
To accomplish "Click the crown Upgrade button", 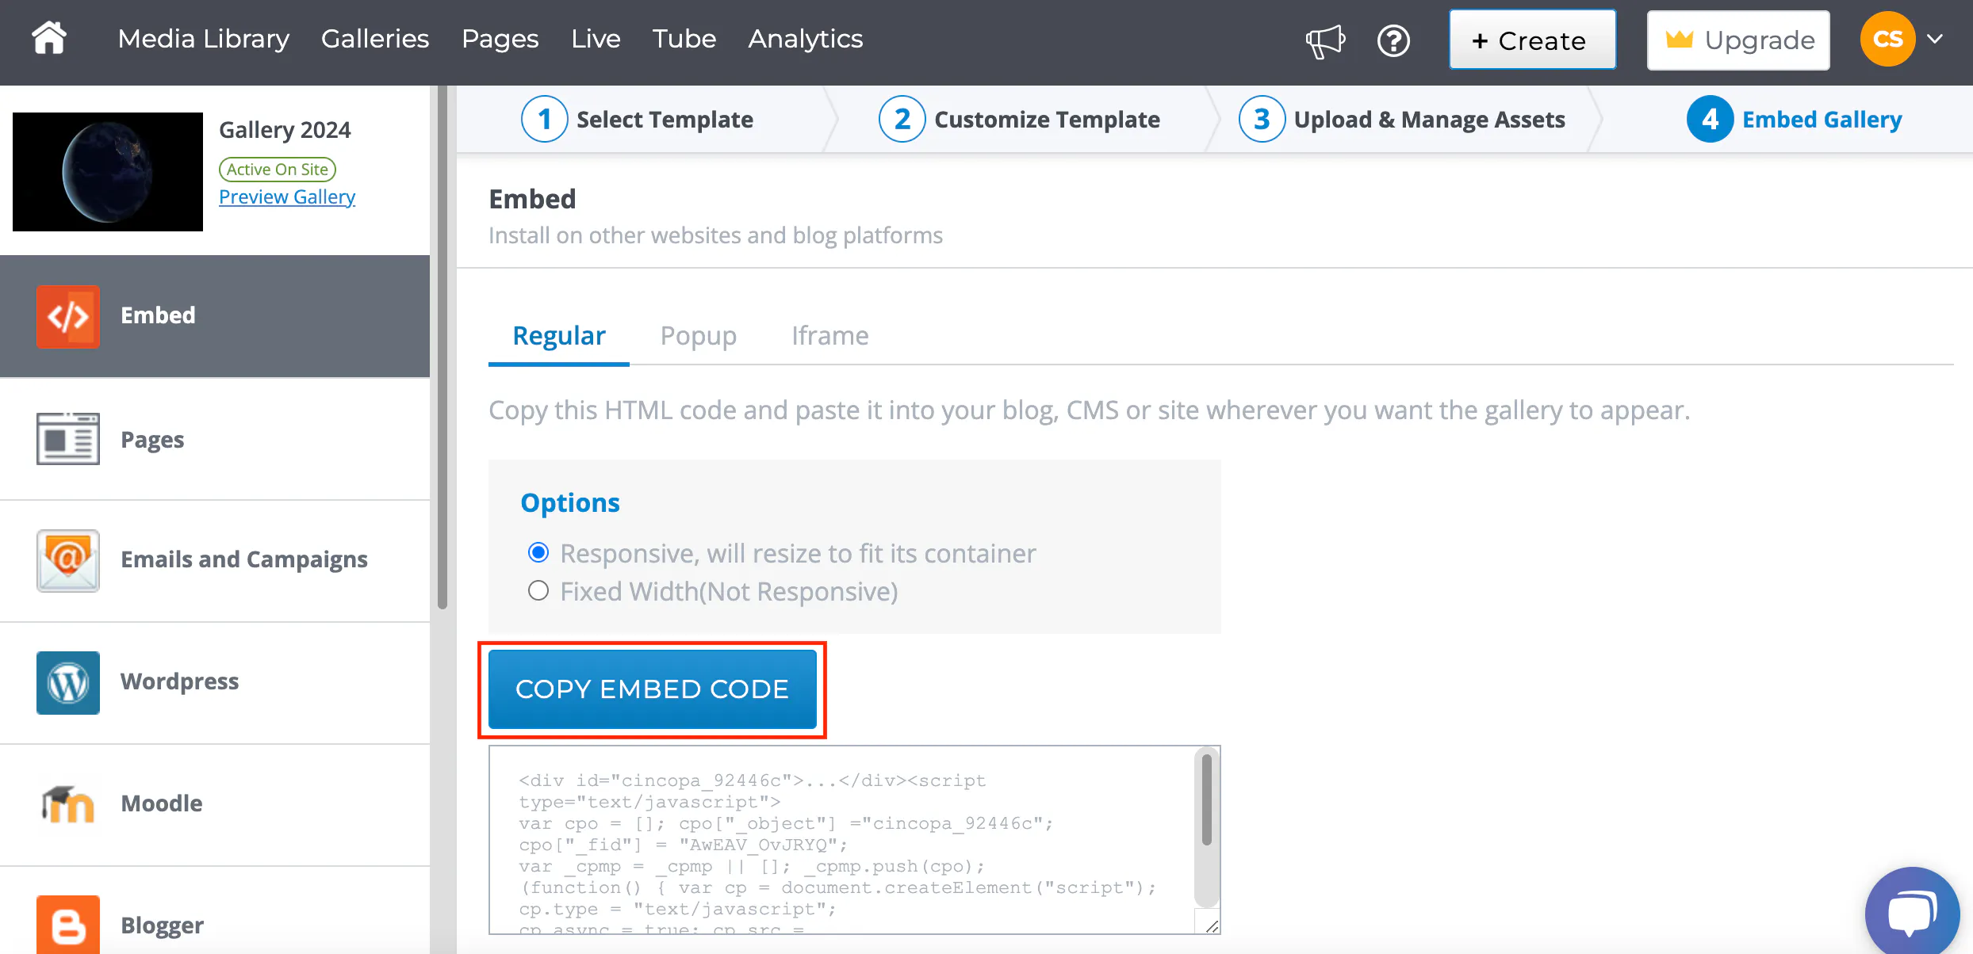I will click(1738, 40).
